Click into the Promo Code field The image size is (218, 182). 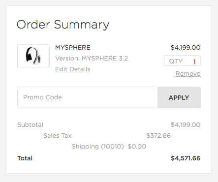[x=87, y=97]
